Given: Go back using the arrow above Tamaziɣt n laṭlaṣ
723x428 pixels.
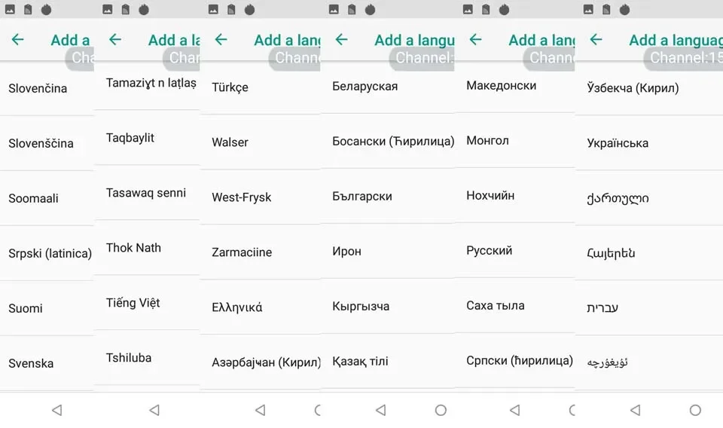Looking at the screenshot, I should coord(114,40).
